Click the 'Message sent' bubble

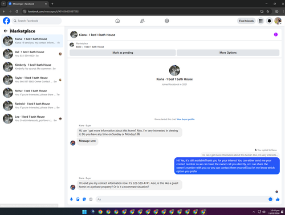(87, 141)
